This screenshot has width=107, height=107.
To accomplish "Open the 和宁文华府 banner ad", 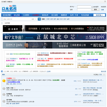I will (x=55, y=37).
